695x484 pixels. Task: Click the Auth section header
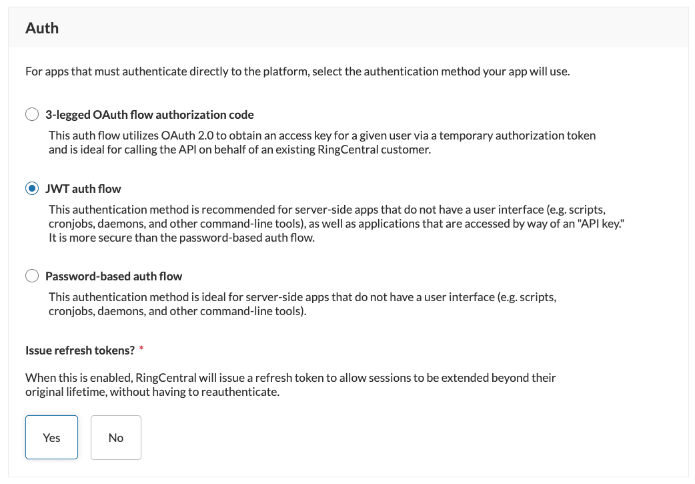[x=42, y=28]
